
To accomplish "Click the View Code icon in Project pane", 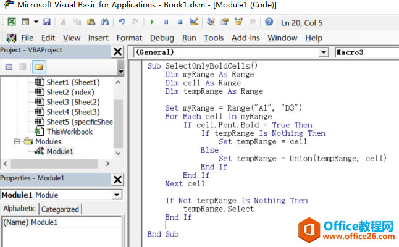I will [9, 67].
